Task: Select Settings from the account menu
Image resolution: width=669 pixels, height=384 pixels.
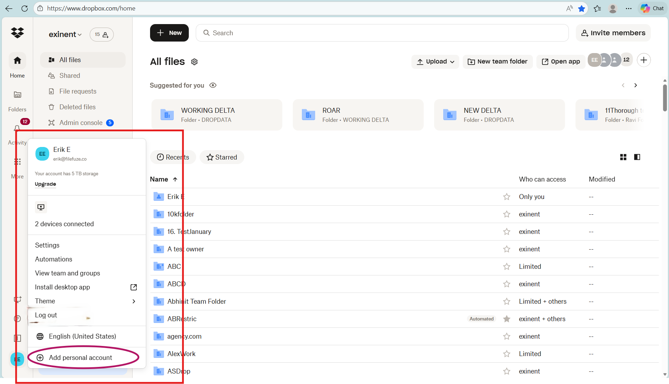Action: (47, 245)
